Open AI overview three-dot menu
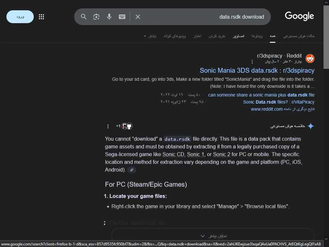The image size is (329, 247). click(108, 126)
